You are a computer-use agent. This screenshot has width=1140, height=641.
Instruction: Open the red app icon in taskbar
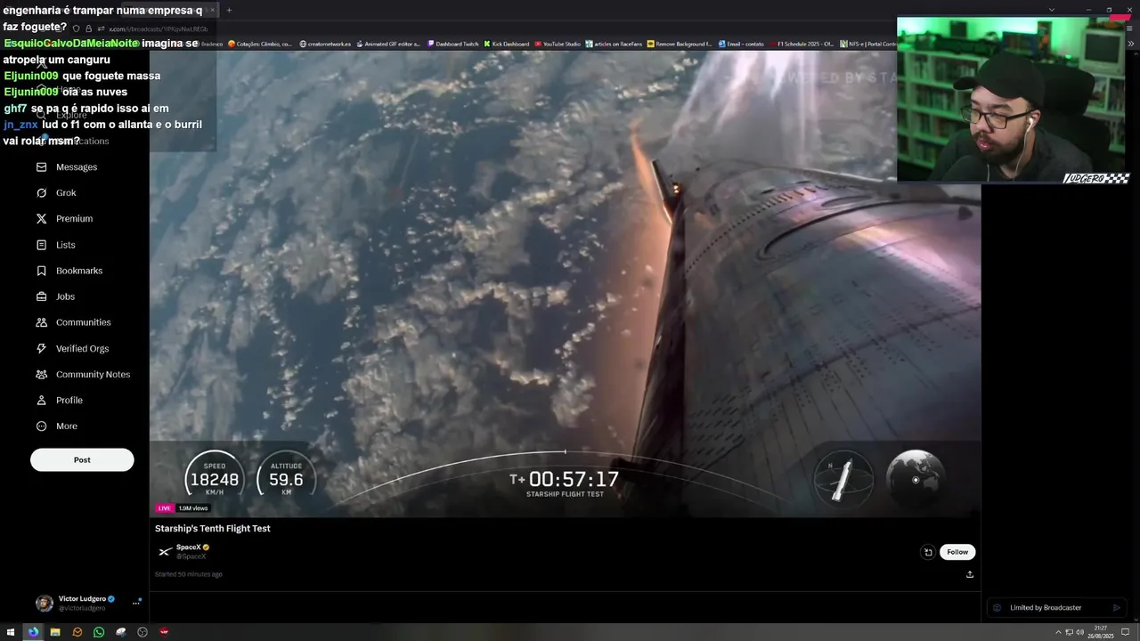click(164, 632)
